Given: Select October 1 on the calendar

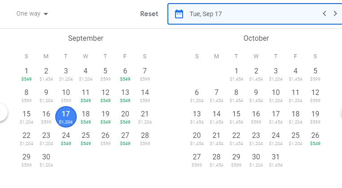Looking at the screenshot, I should point(236,73).
